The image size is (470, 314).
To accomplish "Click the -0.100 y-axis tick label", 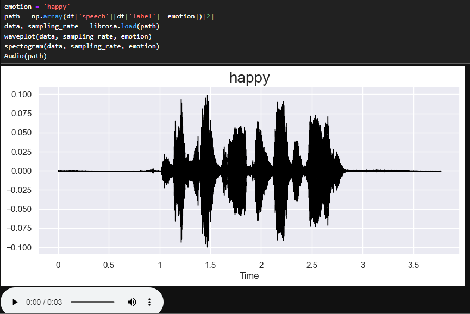I will (x=20, y=248).
